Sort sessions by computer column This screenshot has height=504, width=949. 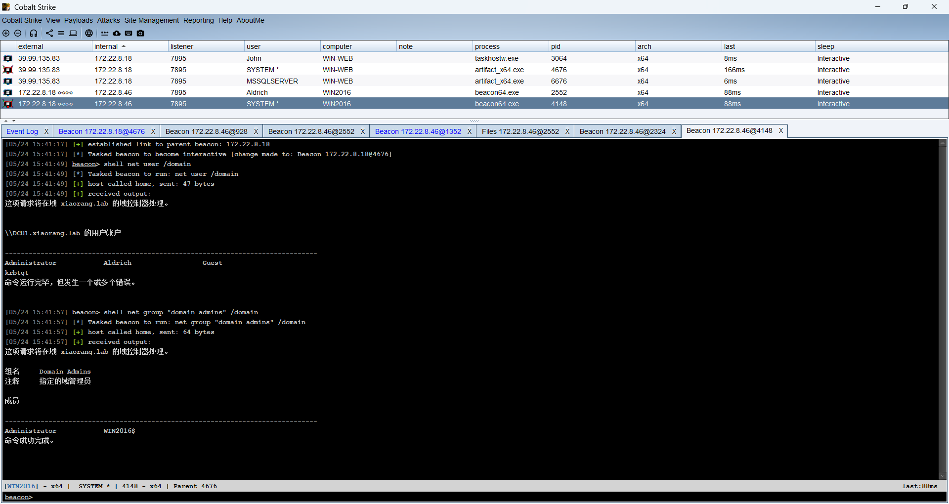[x=358, y=46]
